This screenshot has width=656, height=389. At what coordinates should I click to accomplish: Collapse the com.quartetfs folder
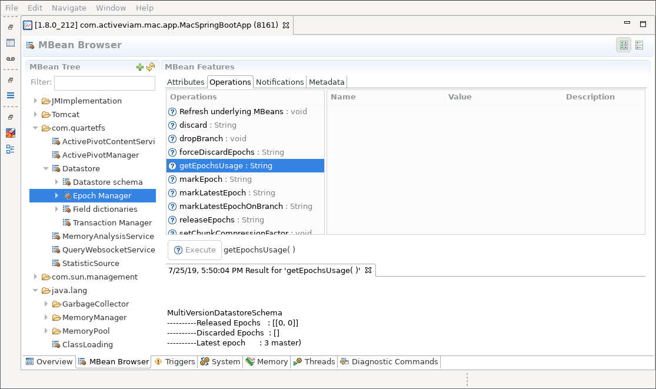[36, 128]
